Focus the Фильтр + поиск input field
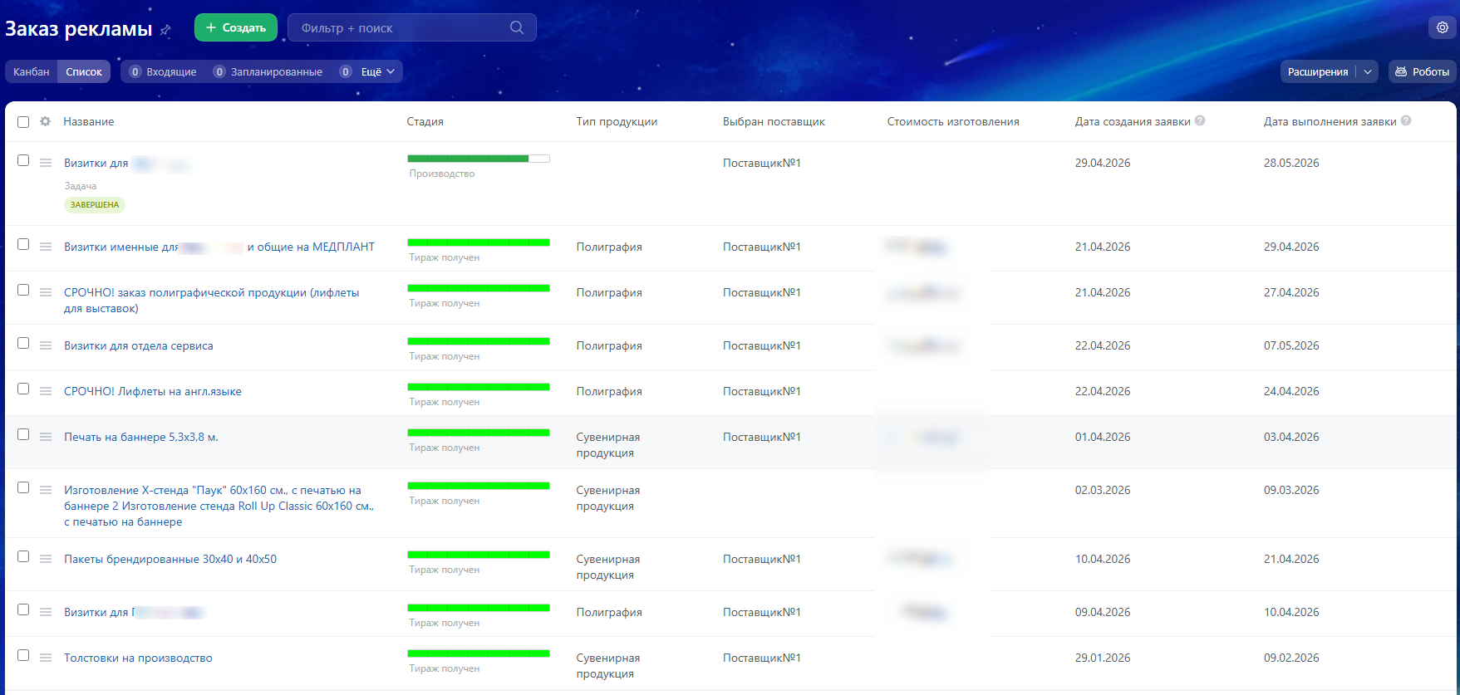Screen dimensions: 1460x695 click(403, 27)
